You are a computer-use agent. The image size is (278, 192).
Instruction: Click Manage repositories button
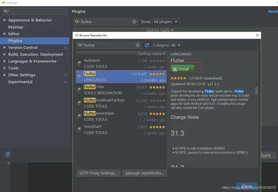145,173
